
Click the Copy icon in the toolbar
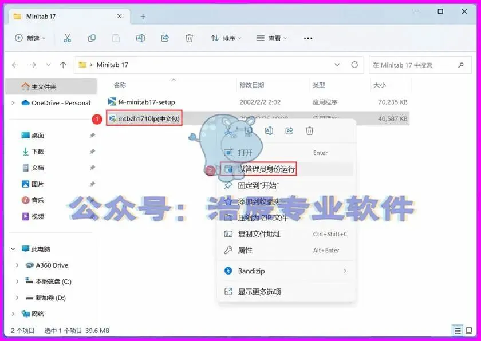click(x=92, y=38)
